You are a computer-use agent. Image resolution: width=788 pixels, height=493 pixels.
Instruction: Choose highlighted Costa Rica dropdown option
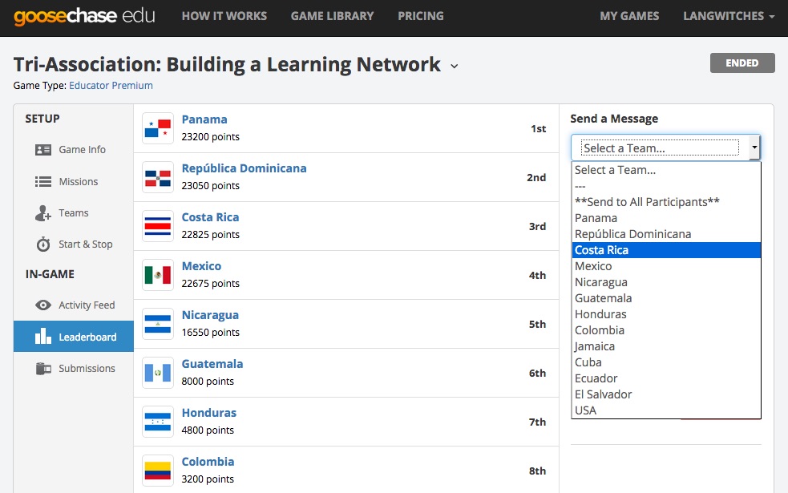click(x=666, y=250)
